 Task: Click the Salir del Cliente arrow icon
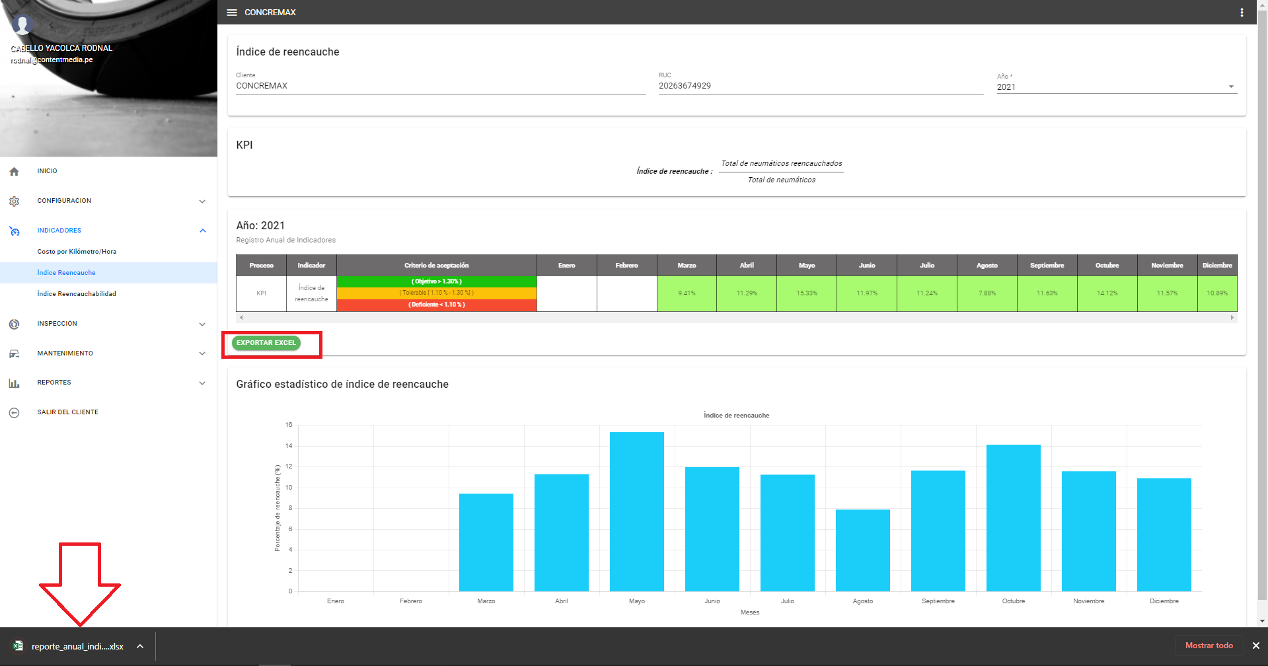tap(15, 413)
